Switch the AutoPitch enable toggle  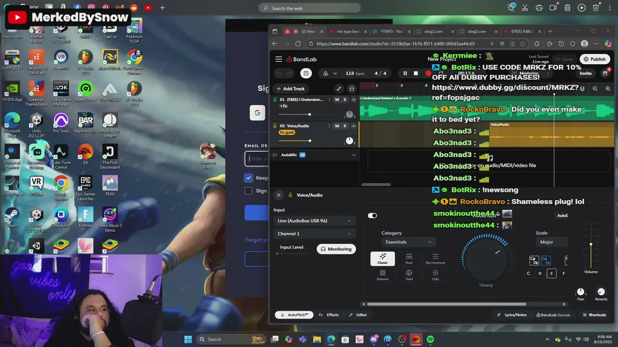pos(372,215)
